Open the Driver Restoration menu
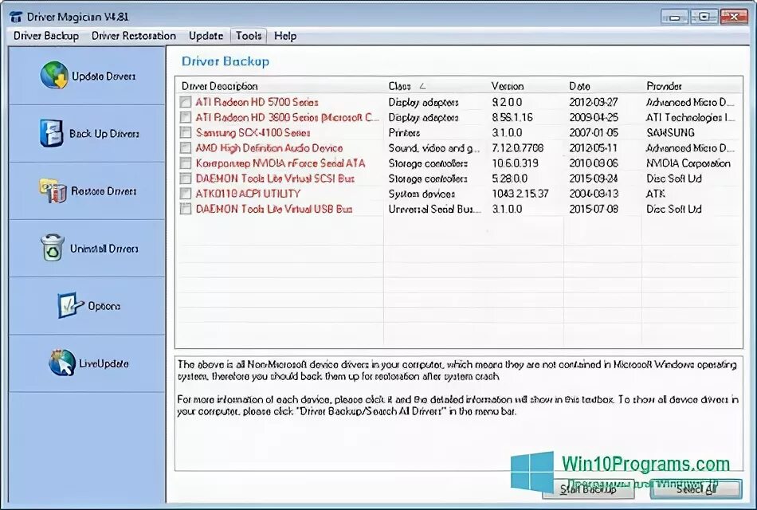Screen dimensions: 757x510 tap(133, 35)
